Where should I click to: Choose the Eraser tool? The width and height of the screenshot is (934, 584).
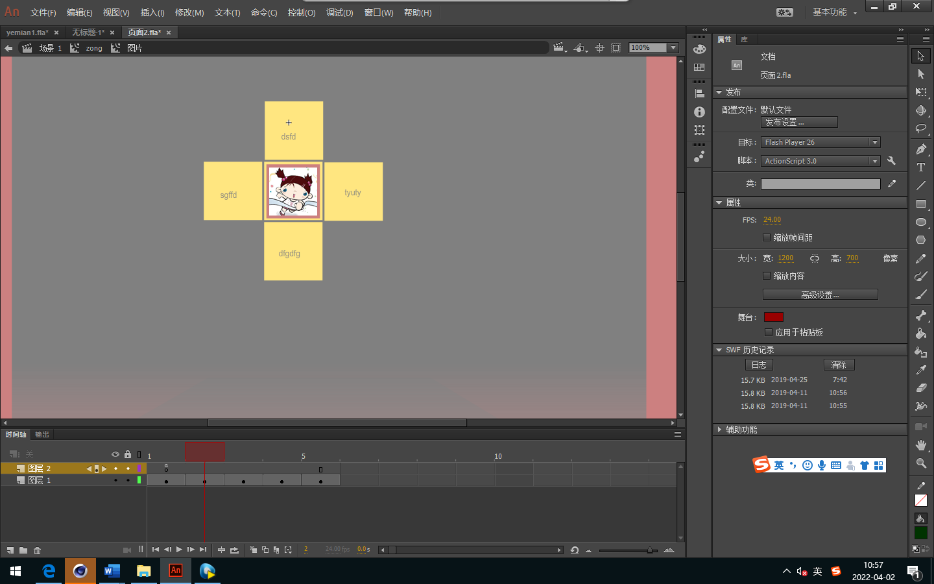tap(920, 388)
